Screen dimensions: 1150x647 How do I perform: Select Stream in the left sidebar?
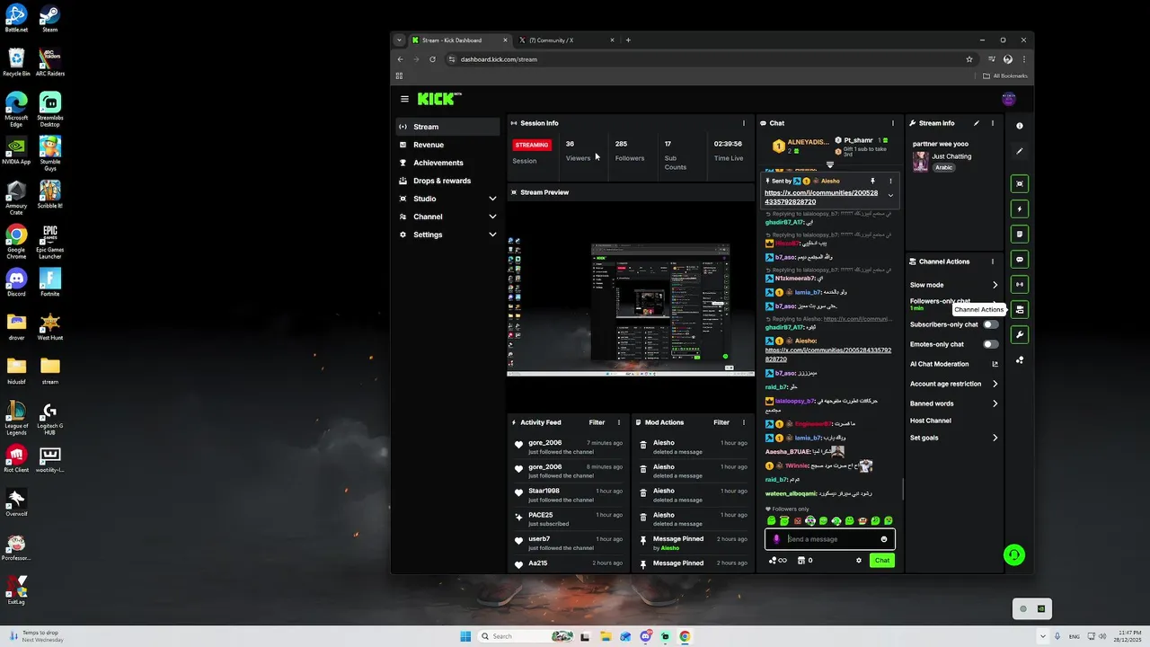(x=447, y=127)
